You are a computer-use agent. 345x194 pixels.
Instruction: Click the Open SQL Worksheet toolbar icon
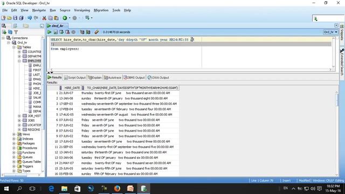[x=87, y=18]
